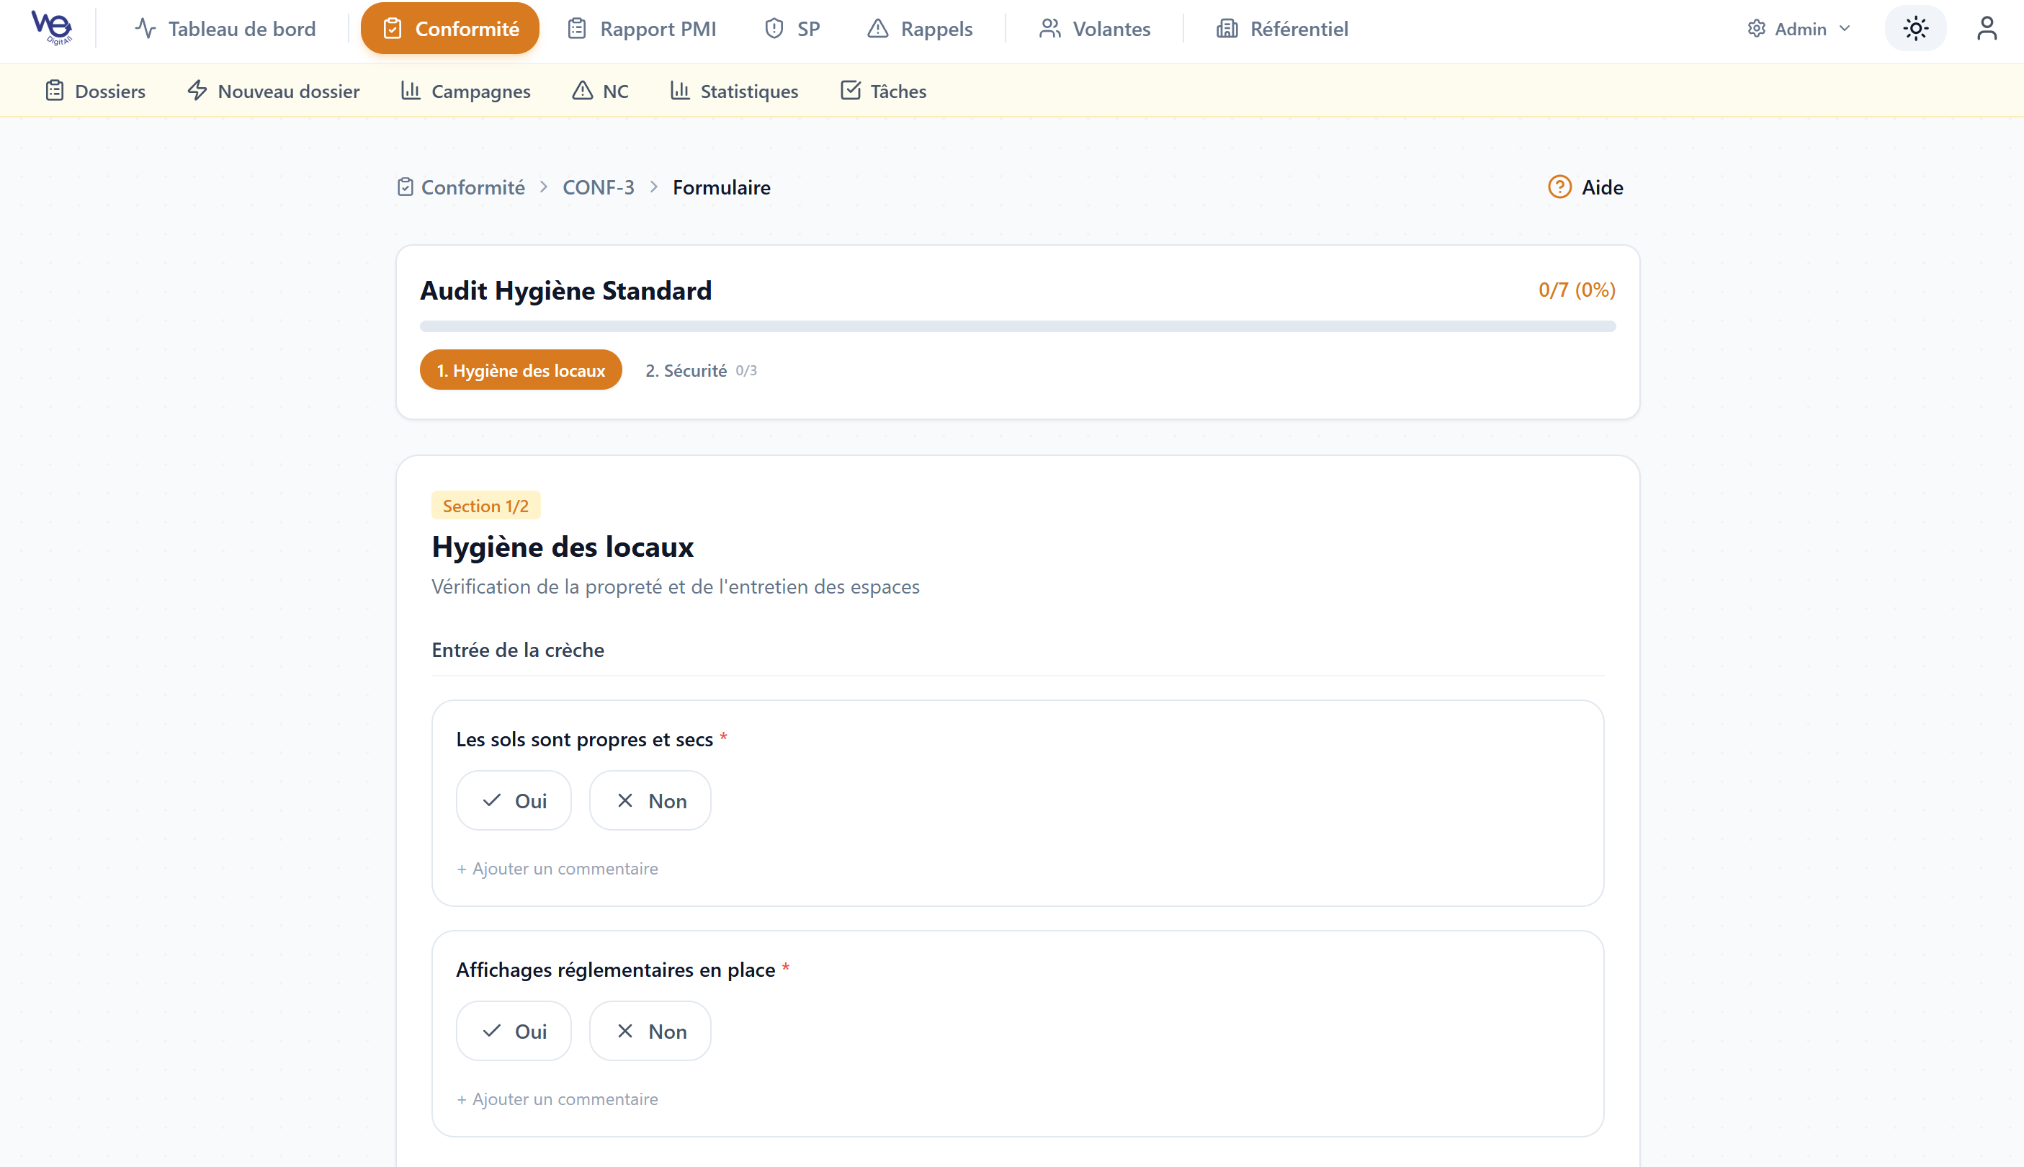The image size is (2024, 1167).
Task: Answer Non for Affichages réglementaires
Action: point(650,1032)
